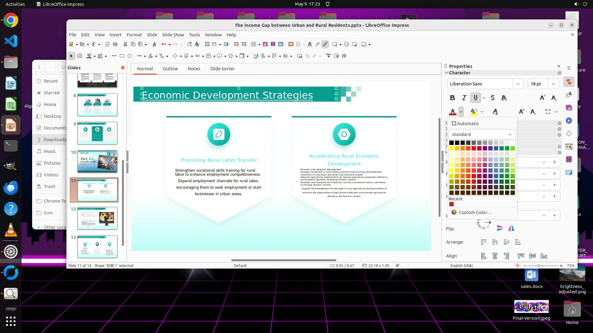Switch to Slide Sorter tab
This screenshot has width=593, height=333.
(x=222, y=69)
